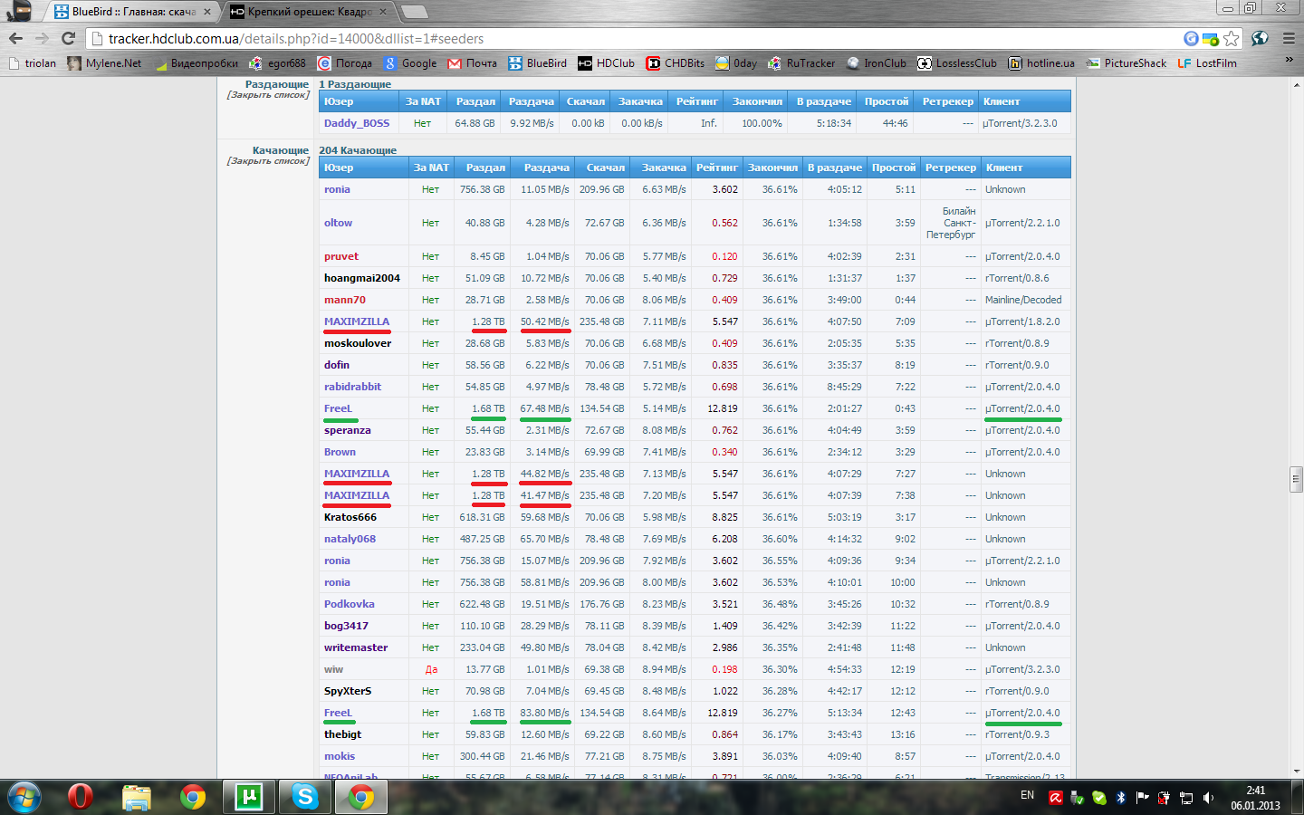Open Windows Explorer folder icon in taskbar
Screen dimensions: 1304x815
click(137, 797)
